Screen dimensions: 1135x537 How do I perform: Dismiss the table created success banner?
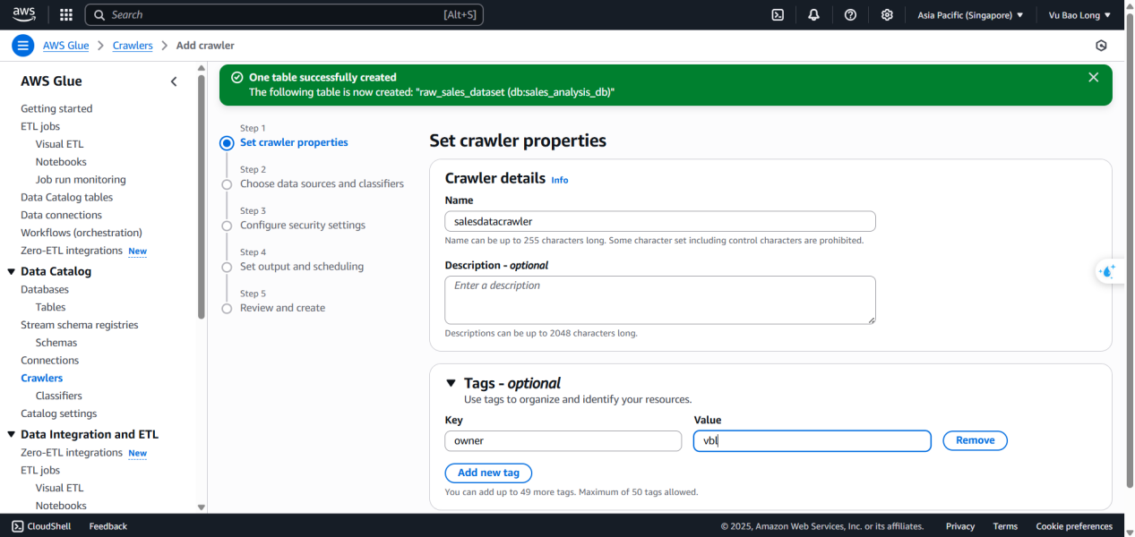[1093, 77]
